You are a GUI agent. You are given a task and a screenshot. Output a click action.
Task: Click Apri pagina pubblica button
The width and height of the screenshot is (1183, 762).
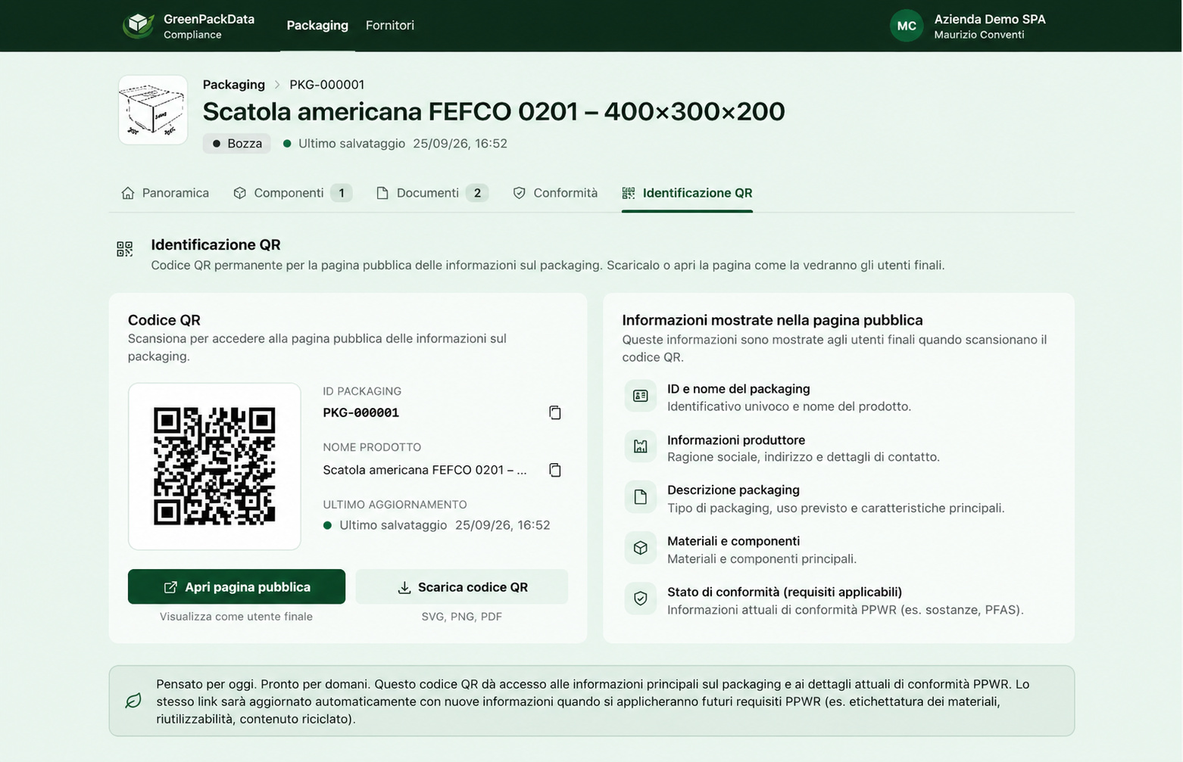point(236,586)
